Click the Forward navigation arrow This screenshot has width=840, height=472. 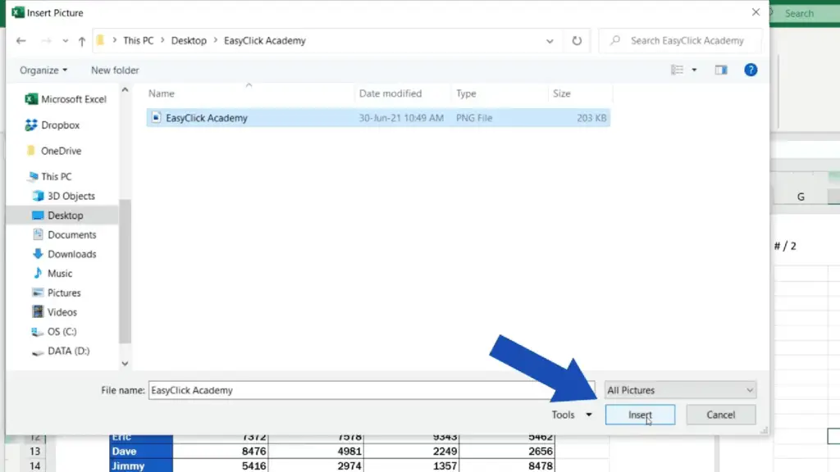coord(46,41)
